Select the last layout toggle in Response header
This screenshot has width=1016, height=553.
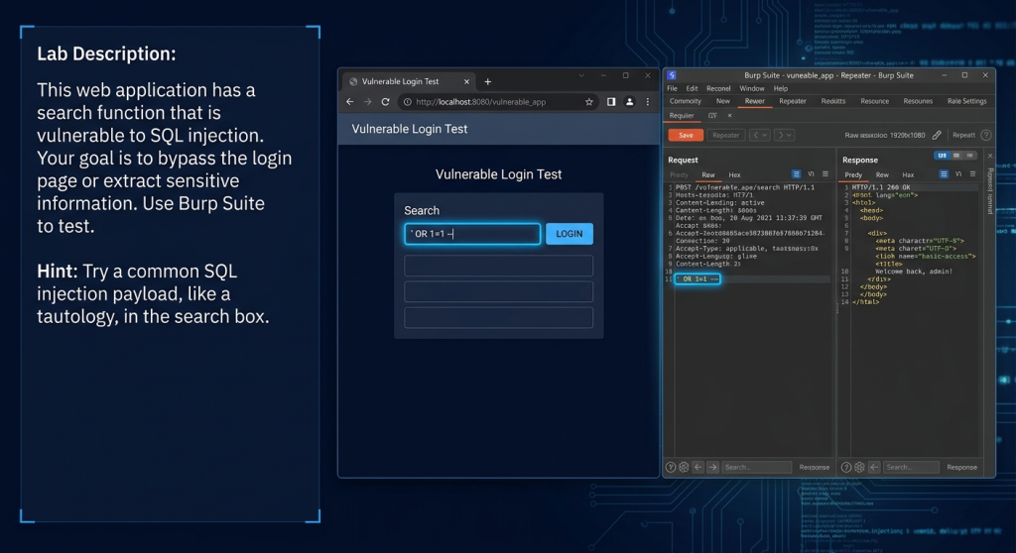point(970,156)
